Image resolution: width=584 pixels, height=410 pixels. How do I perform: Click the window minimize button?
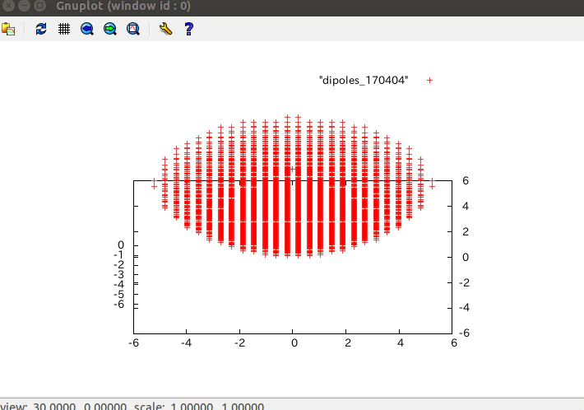tap(24, 6)
